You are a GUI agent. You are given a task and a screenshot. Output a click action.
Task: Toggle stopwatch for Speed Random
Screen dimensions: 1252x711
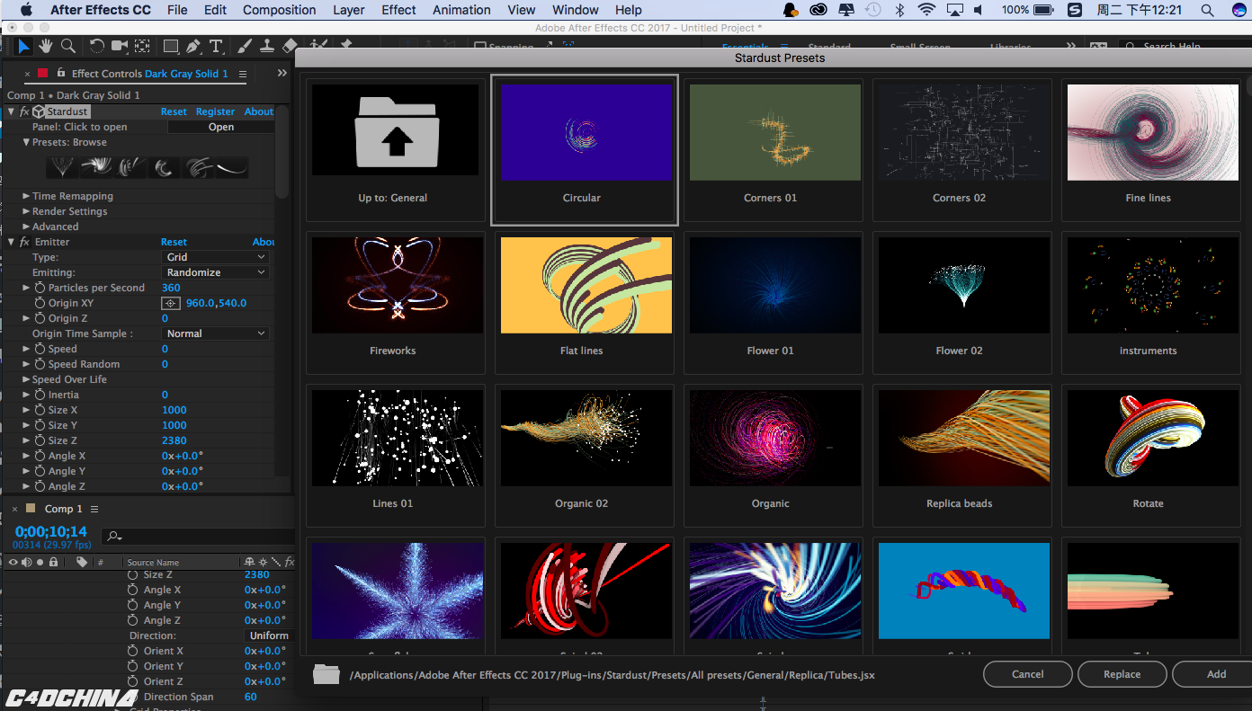pyautogui.click(x=40, y=364)
